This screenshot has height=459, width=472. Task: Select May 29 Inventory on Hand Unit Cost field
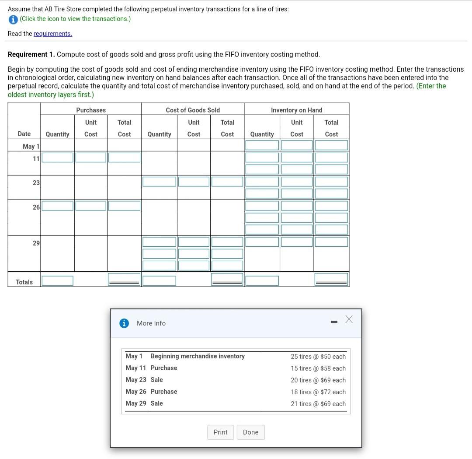(x=296, y=242)
